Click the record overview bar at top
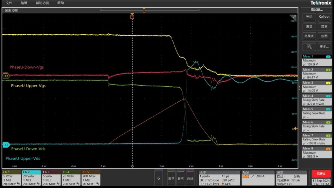334x188 pixels. (x=150, y=11)
